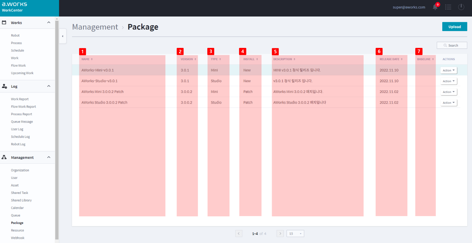Sort table by Install column
472x243 pixels.
coord(250,59)
